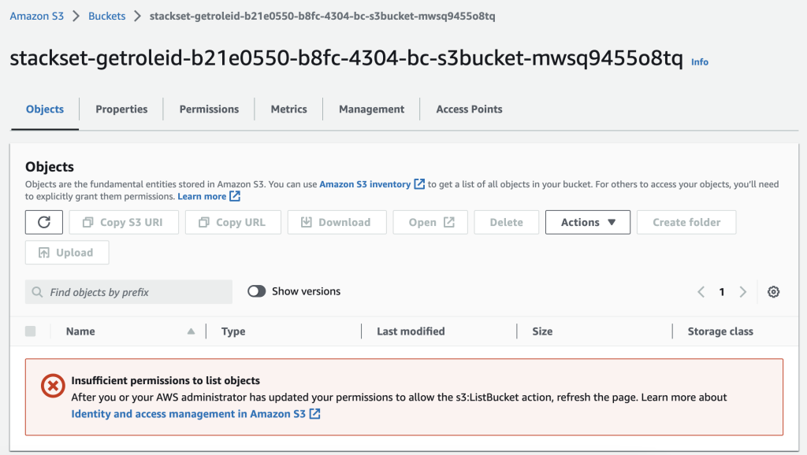Click the Download icon button
The width and height of the screenshot is (807, 455).
(337, 222)
